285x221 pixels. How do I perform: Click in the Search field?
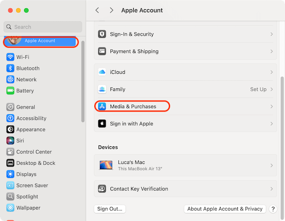43,27
